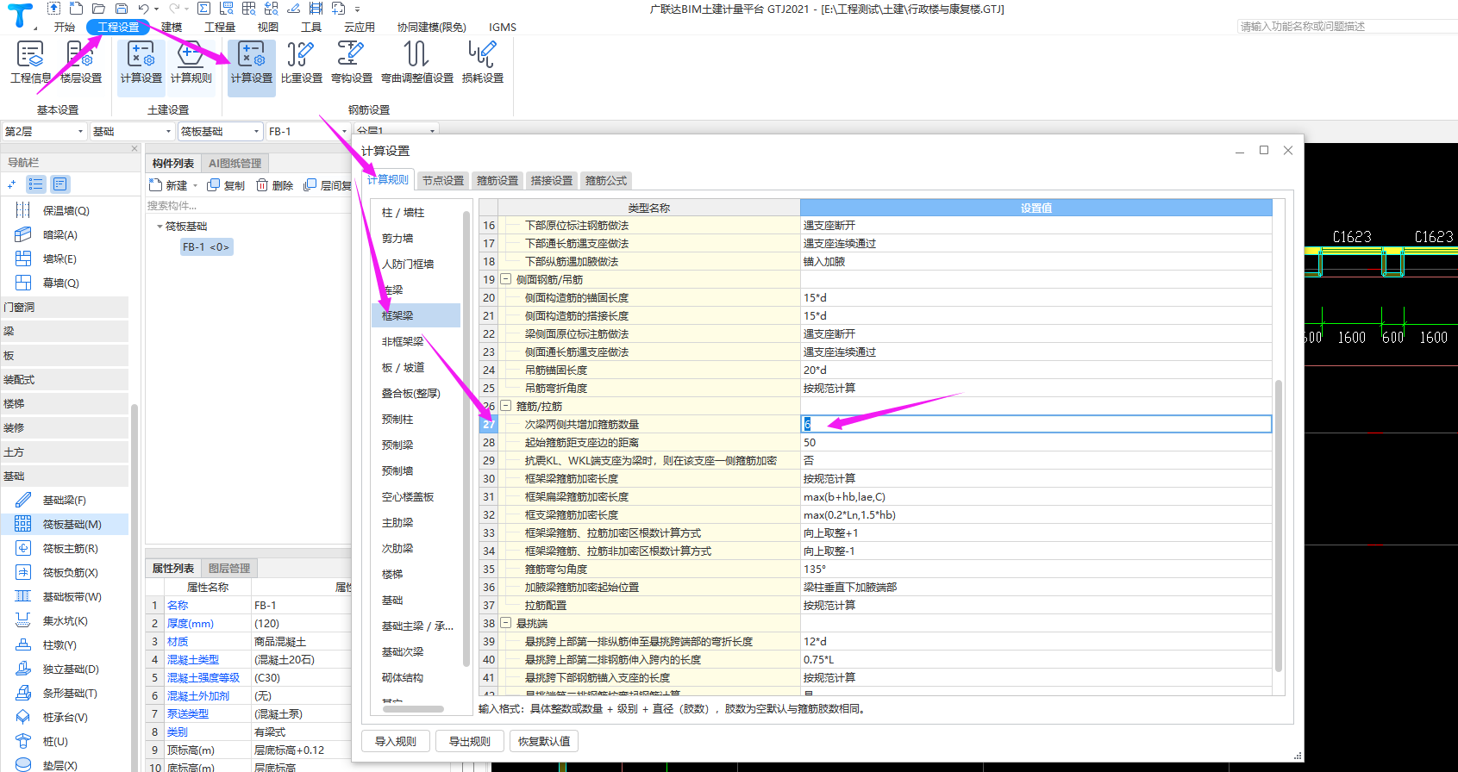This screenshot has height=772, width=1458.
Task: Select 基础梁(F) component
Action: click(64, 500)
